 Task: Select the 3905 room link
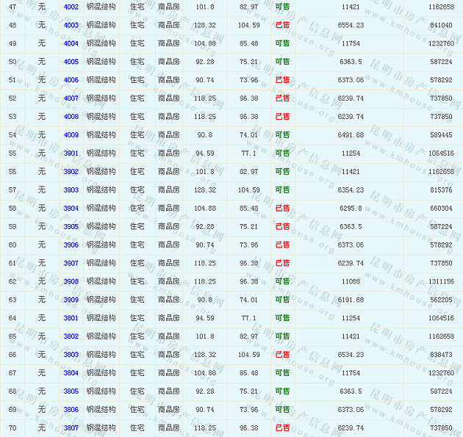coord(71,227)
